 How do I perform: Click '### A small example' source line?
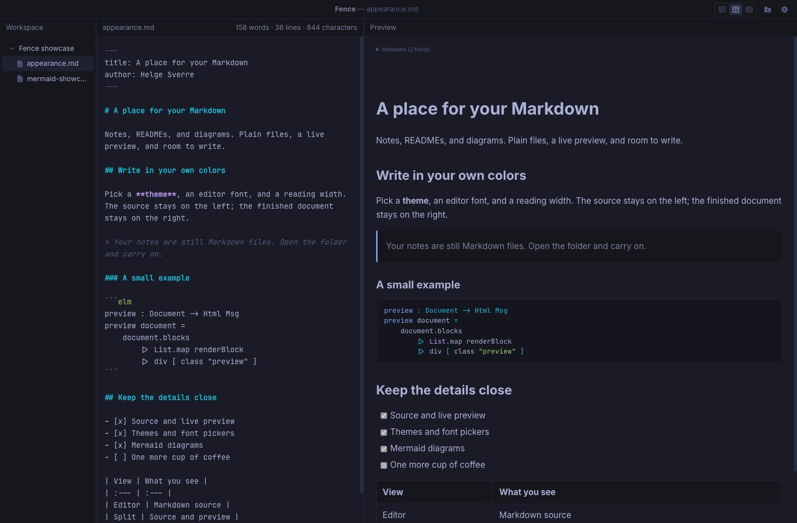click(147, 278)
